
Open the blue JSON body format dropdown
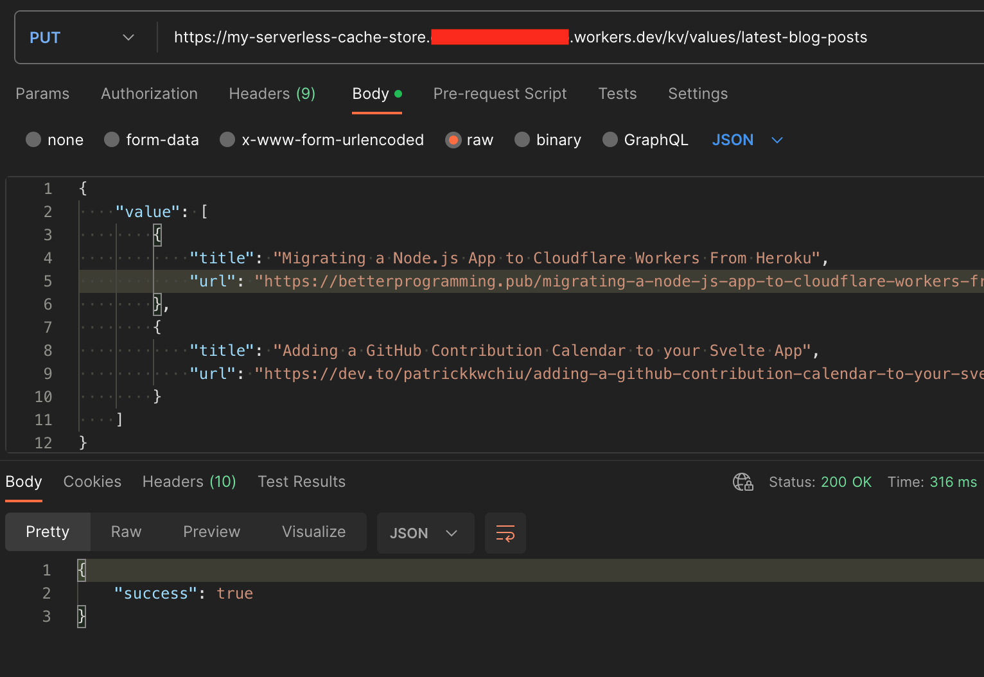pyautogui.click(x=747, y=140)
